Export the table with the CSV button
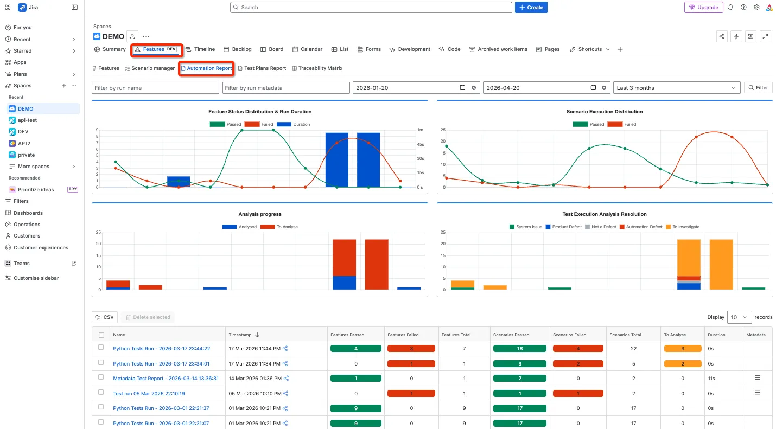The image size is (776, 429). 105,317
